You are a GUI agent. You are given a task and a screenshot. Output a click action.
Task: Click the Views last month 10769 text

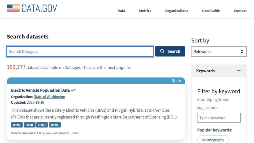tap(62, 133)
